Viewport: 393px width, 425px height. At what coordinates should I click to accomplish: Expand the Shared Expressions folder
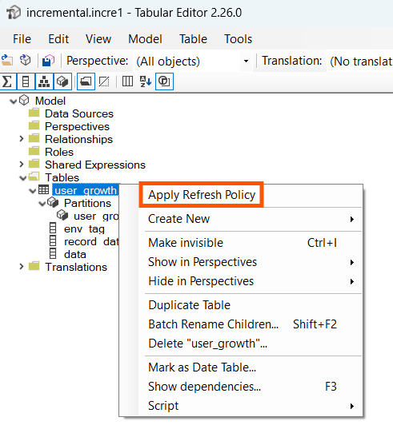point(22,165)
